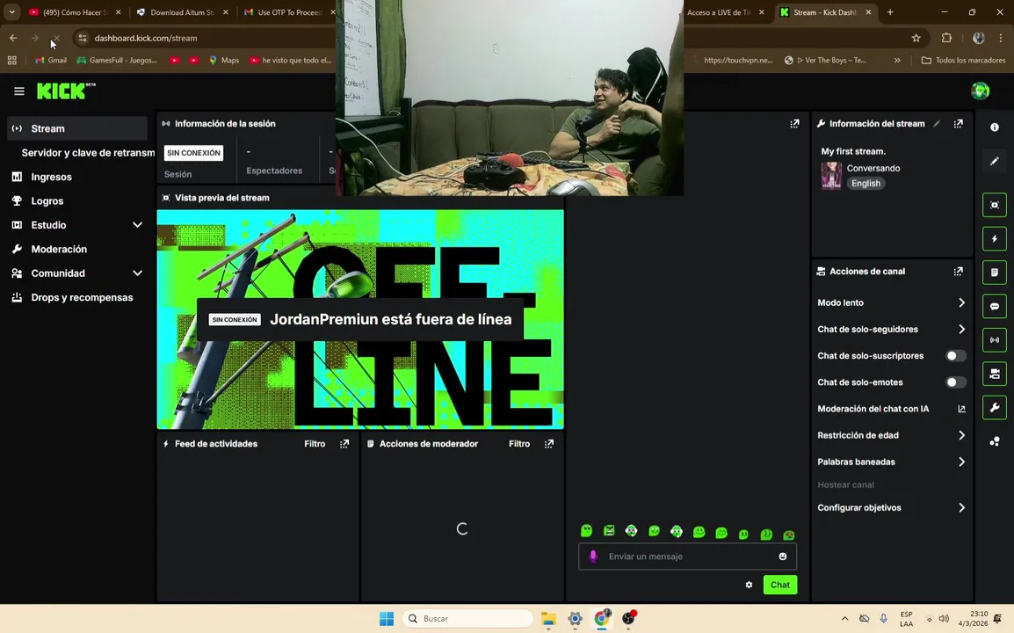
Task: Edit stream info with the header pencil icon
Action: click(x=937, y=124)
